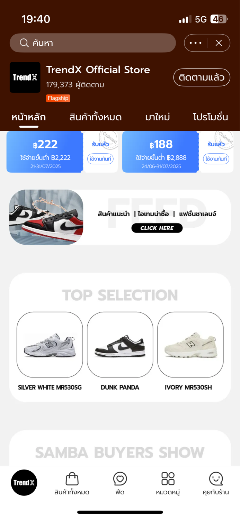240x519 pixels.
Task: Focus the ค้นหา search field
Action: click(x=93, y=43)
